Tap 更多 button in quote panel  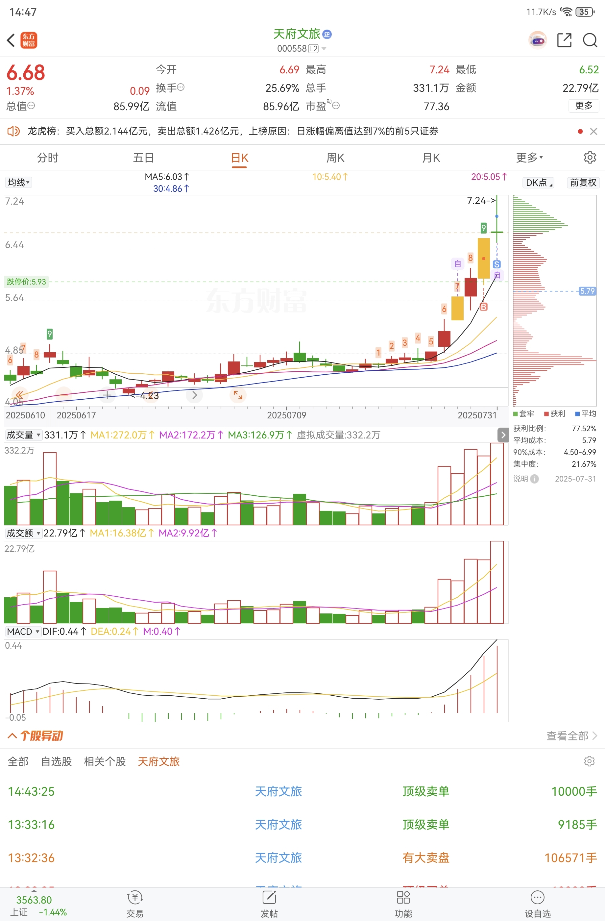pyautogui.click(x=584, y=106)
